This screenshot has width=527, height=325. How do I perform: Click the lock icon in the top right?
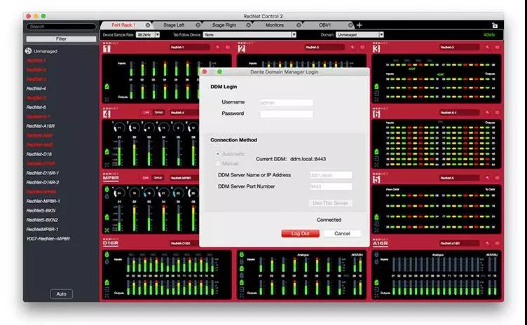point(494,25)
